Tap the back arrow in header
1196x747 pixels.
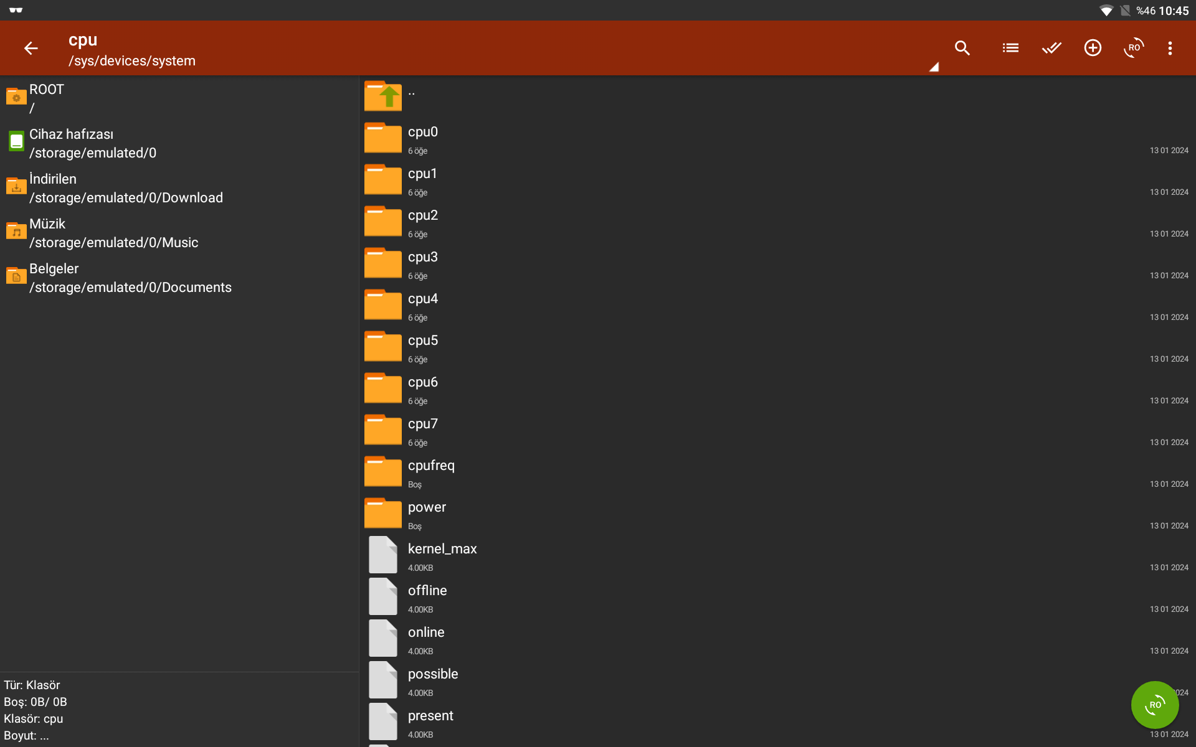point(31,48)
